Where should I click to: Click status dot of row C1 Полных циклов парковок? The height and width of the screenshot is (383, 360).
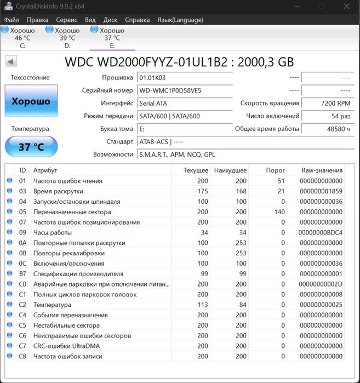(9, 294)
